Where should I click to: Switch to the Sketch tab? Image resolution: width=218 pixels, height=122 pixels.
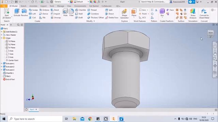24,6
